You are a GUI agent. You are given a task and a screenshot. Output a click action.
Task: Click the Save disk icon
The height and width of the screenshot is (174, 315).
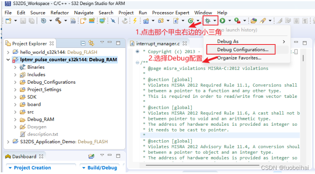(x=23, y=21)
